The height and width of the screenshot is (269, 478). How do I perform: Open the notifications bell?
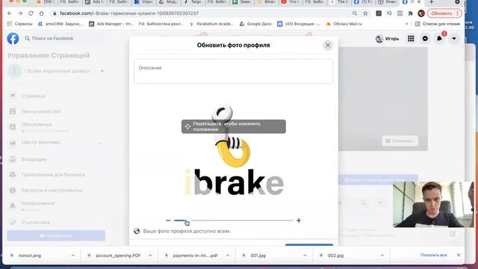point(439,39)
